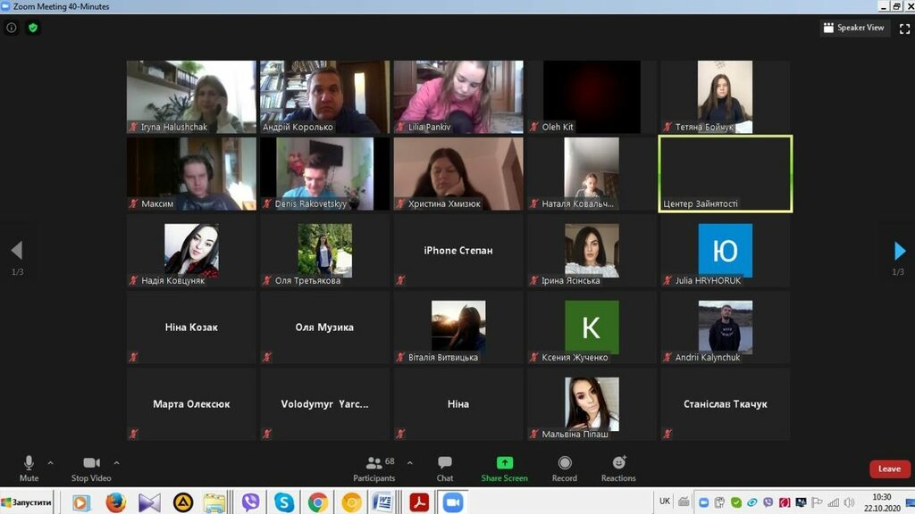
Task: Open the Chat panel
Action: pos(444,468)
